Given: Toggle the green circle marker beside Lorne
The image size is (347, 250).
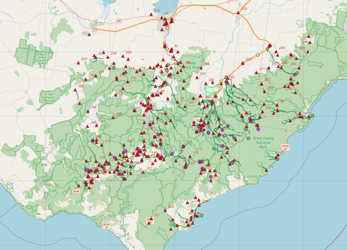Looking at the screenshot, I should 312,116.
